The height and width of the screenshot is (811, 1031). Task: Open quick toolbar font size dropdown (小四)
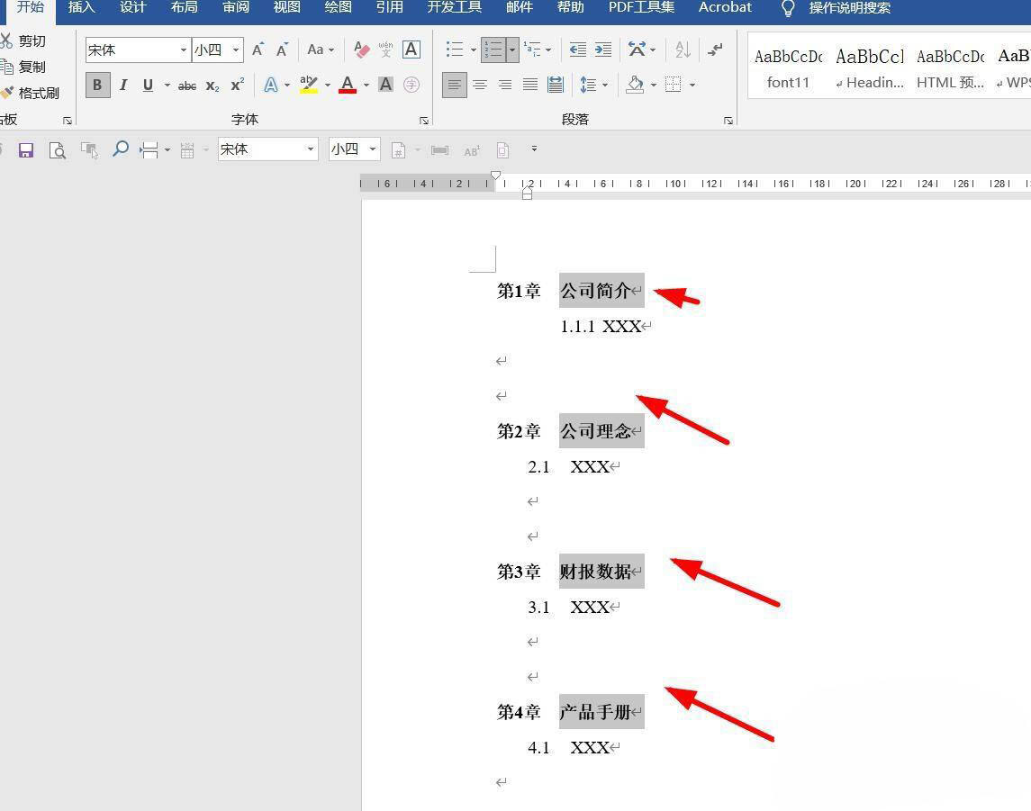pyautogui.click(x=373, y=149)
